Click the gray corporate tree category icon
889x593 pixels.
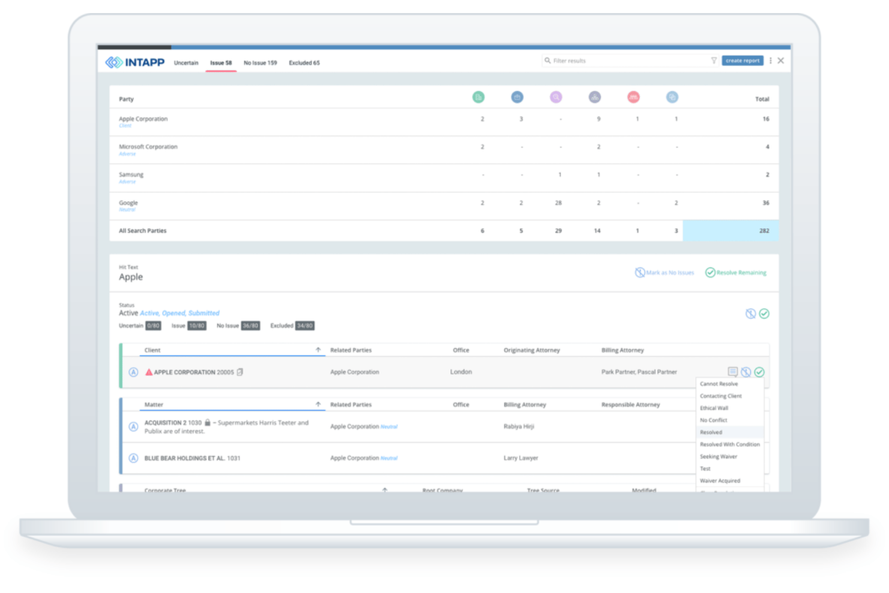pos(595,97)
